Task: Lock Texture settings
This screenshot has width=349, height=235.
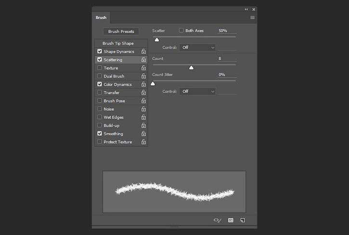Action: click(x=143, y=68)
